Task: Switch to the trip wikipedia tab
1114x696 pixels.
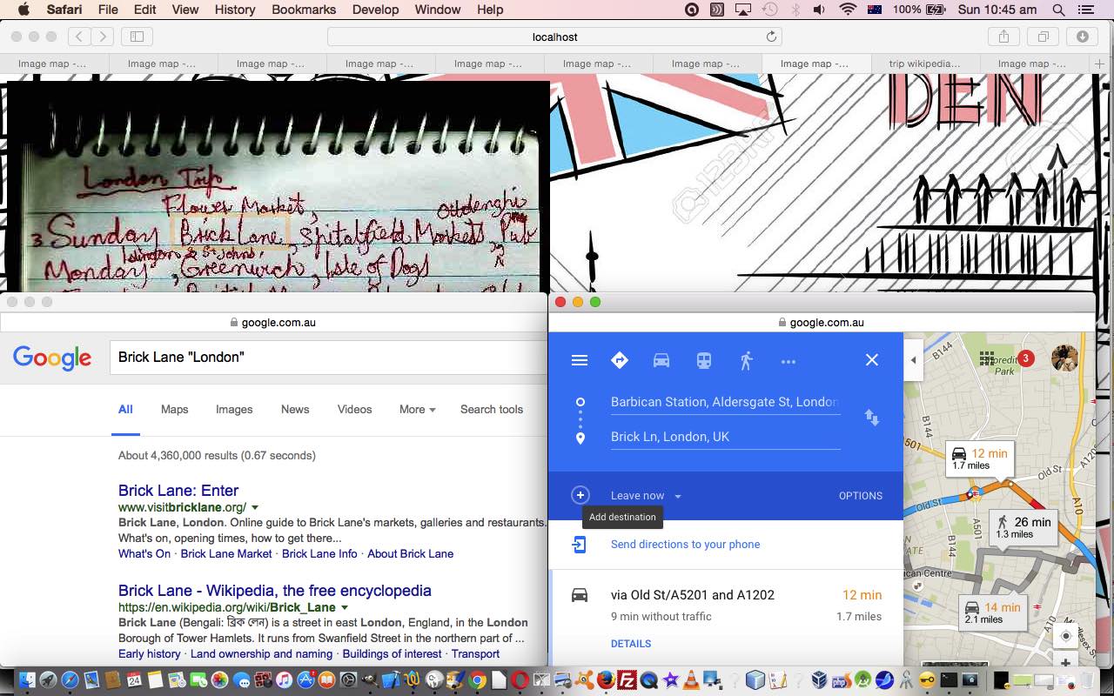Action: point(925,64)
